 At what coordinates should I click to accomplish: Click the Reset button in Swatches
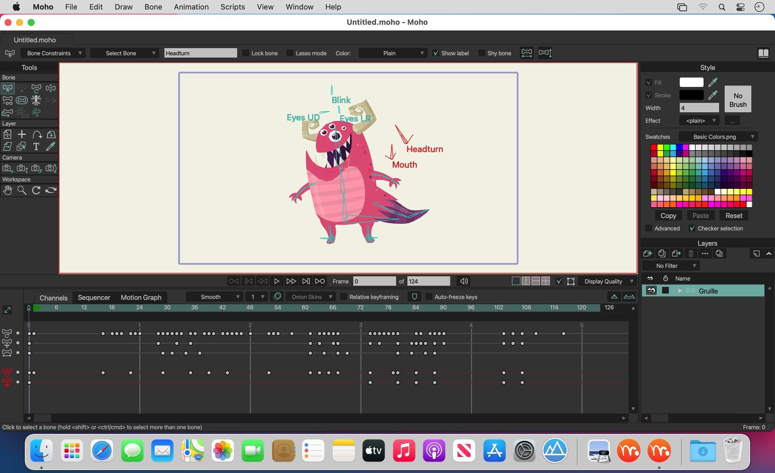(x=734, y=215)
